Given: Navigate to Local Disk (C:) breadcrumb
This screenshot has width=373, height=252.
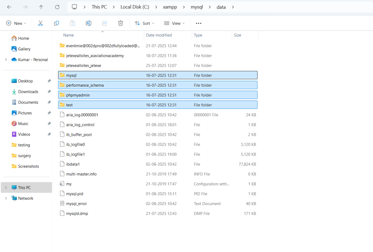Looking at the screenshot, I should tap(135, 7).
